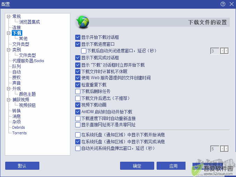Click the progress window delay field showing 3
This screenshot has height=177, width=236.
pos(215,51)
